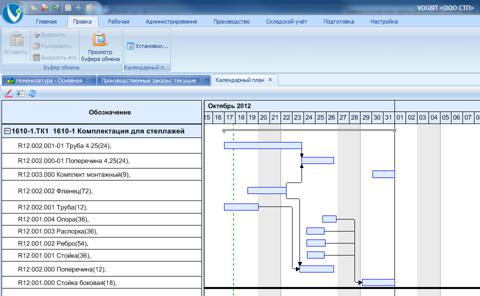Click the Обозначение column header
480x296 pixels.
(101, 112)
